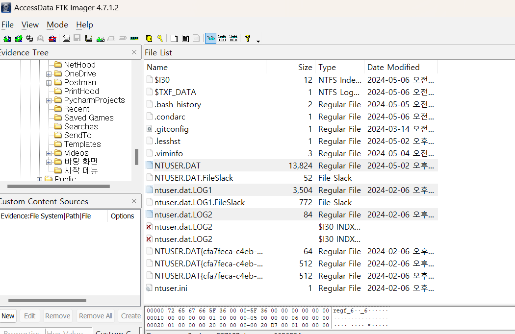
Task: Click Export Logical Image (AD1) icon
Action: point(88,39)
